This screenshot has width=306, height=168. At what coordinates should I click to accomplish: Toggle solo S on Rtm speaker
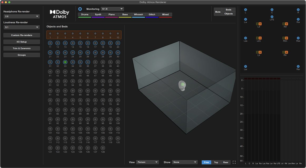(x=284, y=38)
